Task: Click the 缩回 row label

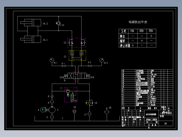Action: click(122, 41)
